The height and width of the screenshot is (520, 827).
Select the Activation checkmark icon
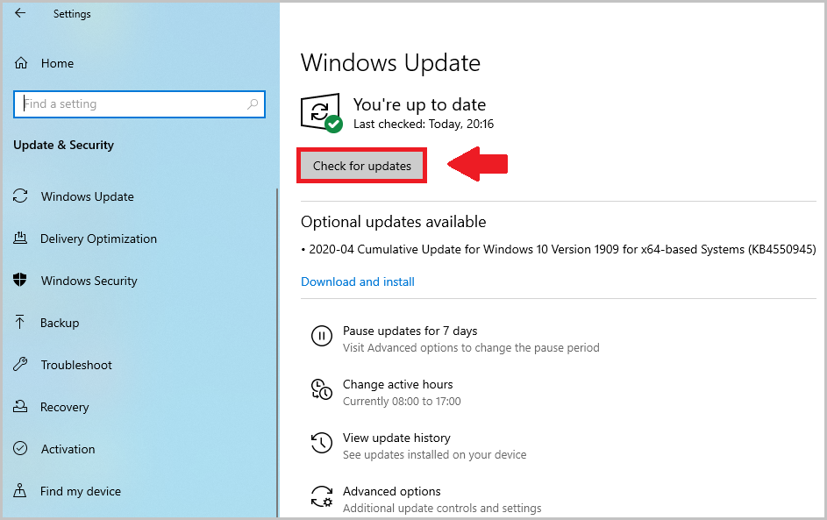[20, 449]
